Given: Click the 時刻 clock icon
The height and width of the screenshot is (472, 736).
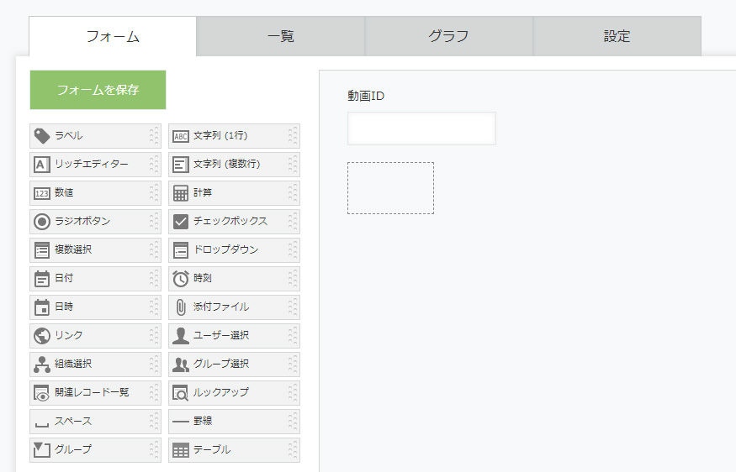Looking at the screenshot, I should coord(181,279).
